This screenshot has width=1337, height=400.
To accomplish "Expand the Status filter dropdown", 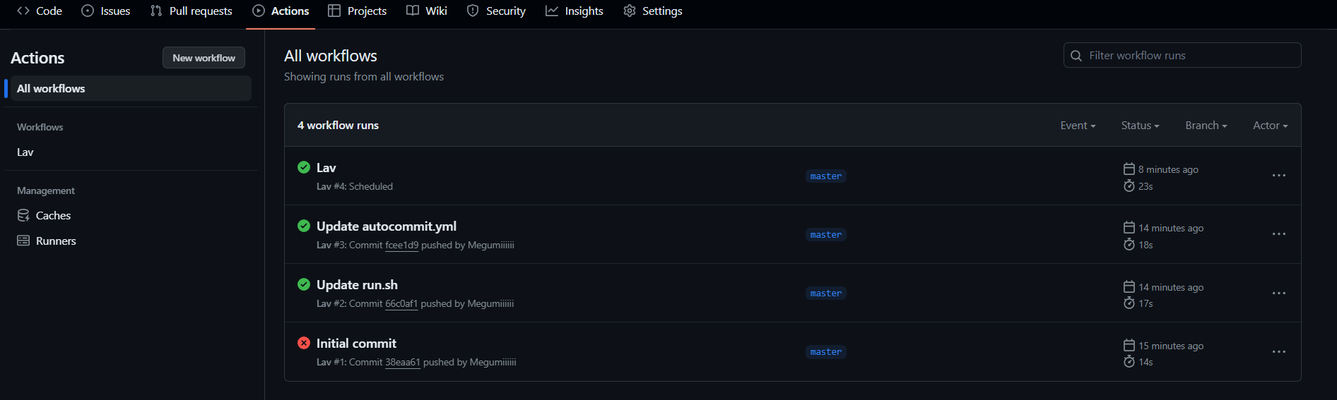I will click(1139, 126).
